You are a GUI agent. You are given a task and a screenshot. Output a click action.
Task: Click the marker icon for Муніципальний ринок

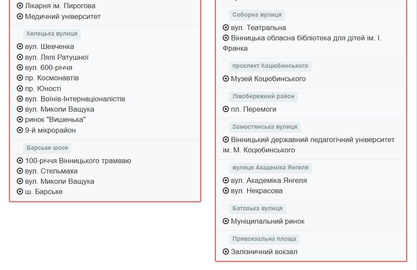click(x=226, y=221)
